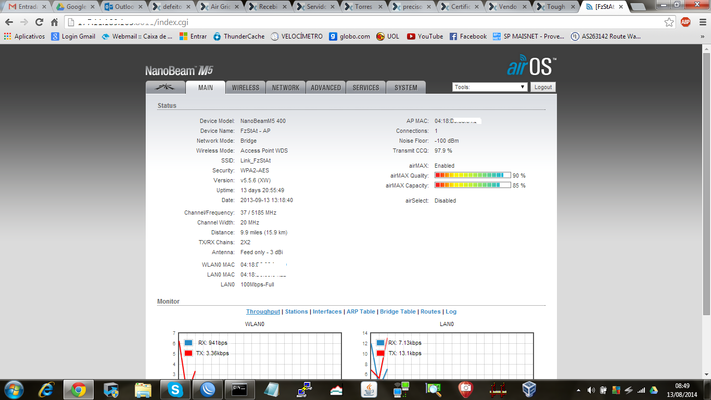Go back to the previous page

point(9,22)
